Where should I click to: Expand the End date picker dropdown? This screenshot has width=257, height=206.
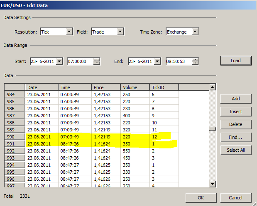point(157,61)
